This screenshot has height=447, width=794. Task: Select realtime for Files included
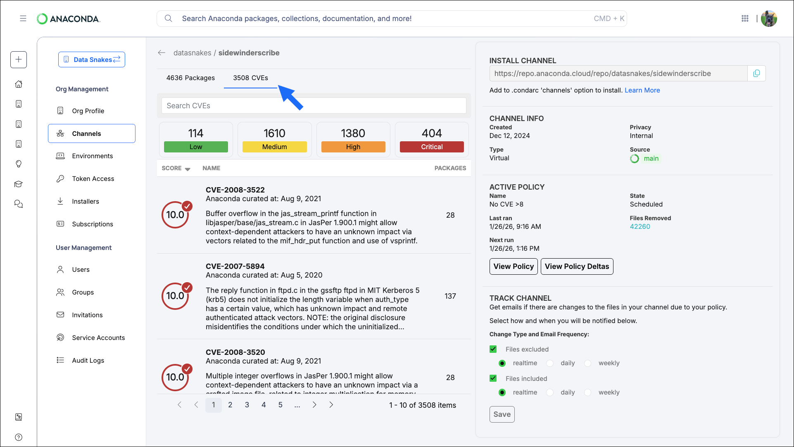tap(502, 392)
